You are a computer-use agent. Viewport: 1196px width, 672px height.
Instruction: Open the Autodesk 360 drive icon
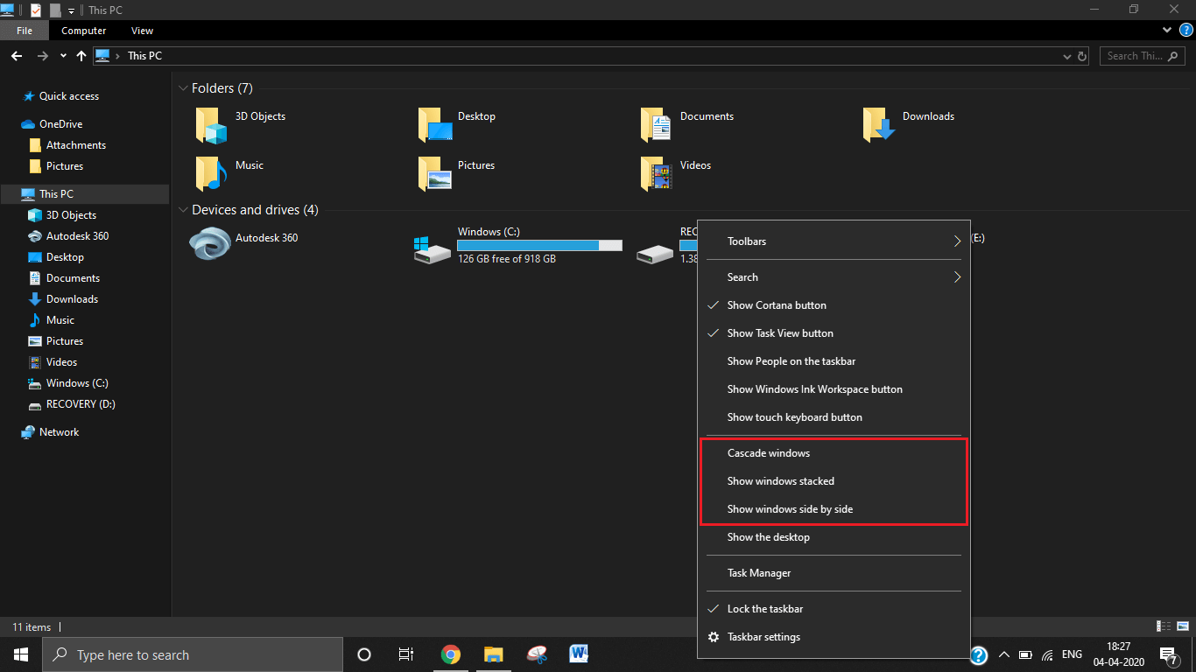tap(210, 244)
